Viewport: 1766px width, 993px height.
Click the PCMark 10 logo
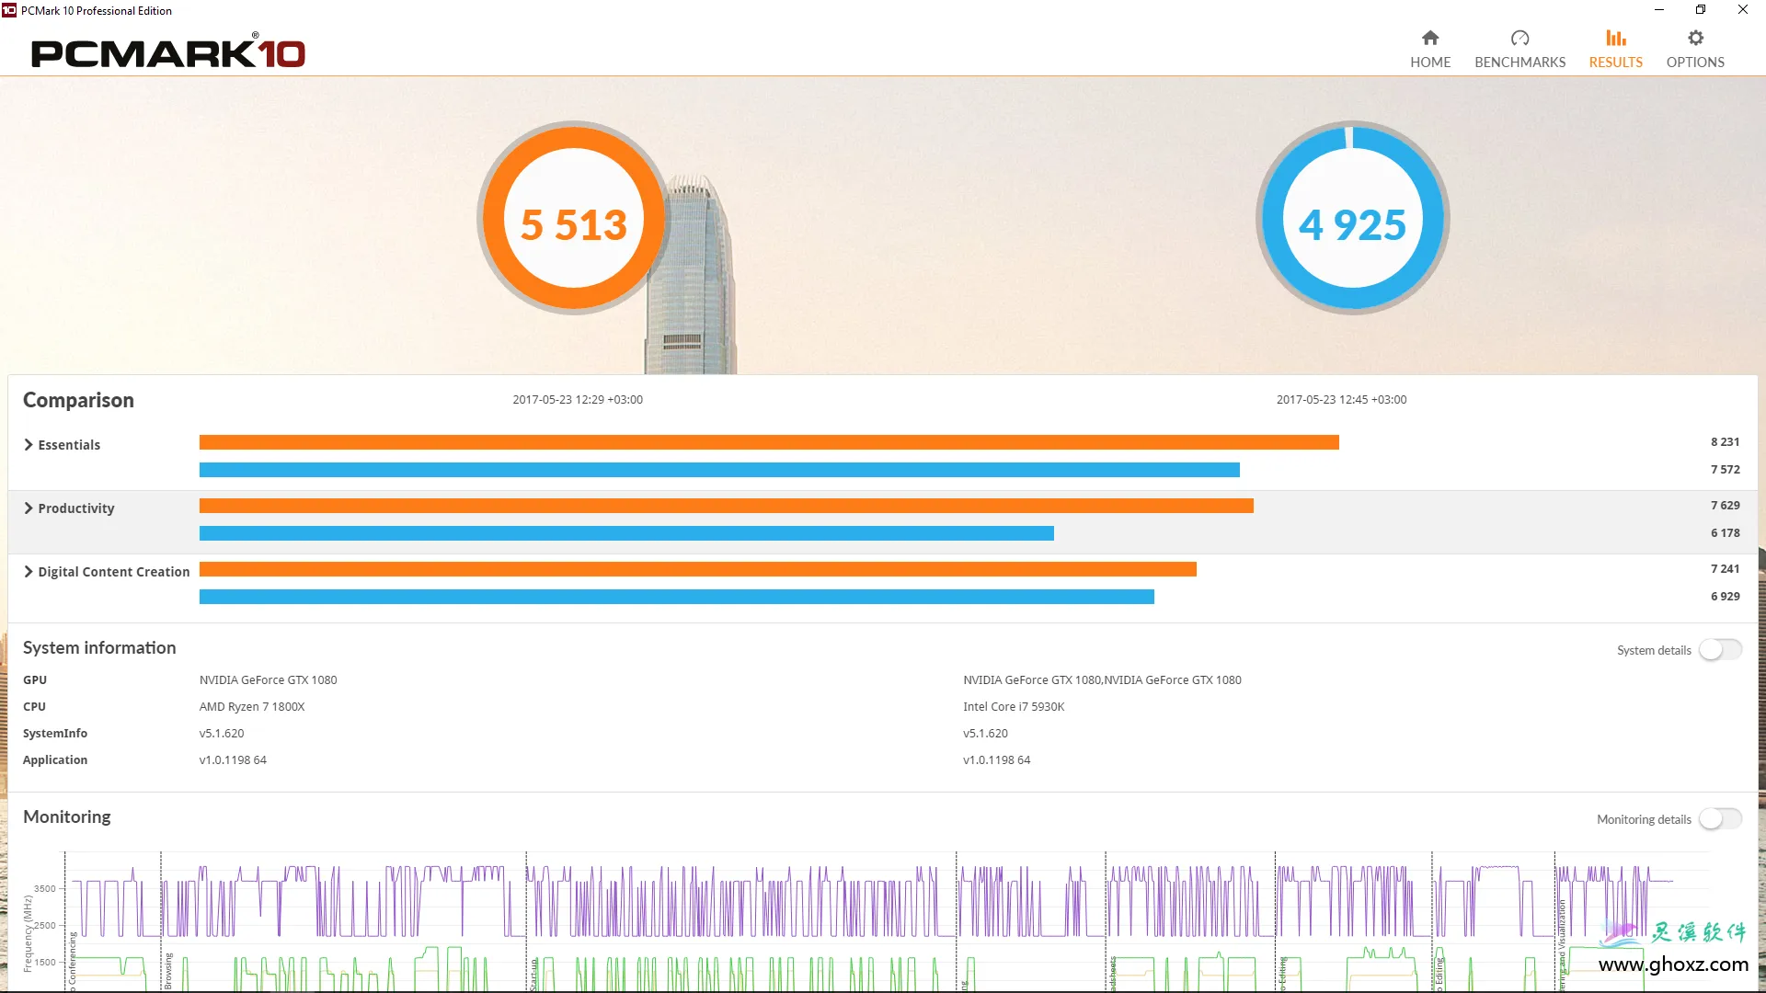[x=168, y=53]
